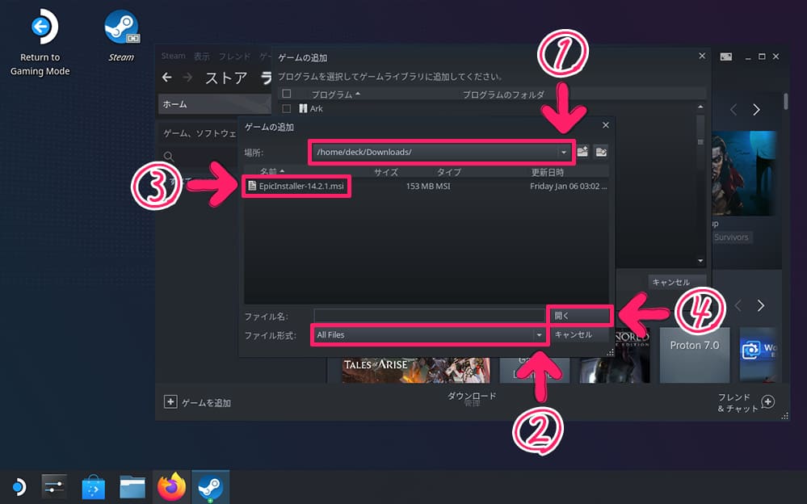The width and height of the screenshot is (807, 504).
Task: Open the ダウンロード manager link
Action: click(x=472, y=396)
